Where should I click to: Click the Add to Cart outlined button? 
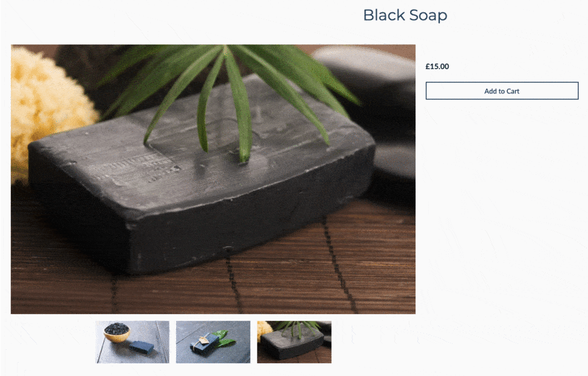502,90
